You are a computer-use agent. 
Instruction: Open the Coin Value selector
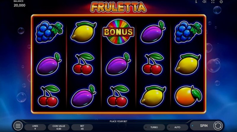59,127
